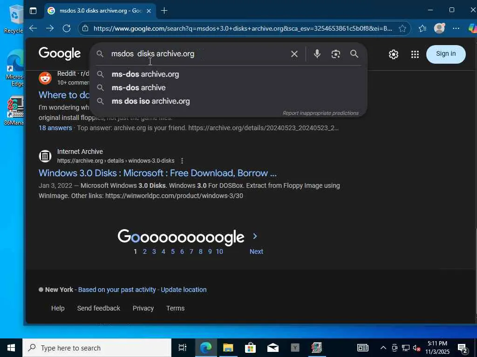The width and height of the screenshot is (477, 357).
Task: Clear the Google search box text
Action: pyautogui.click(x=294, y=54)
